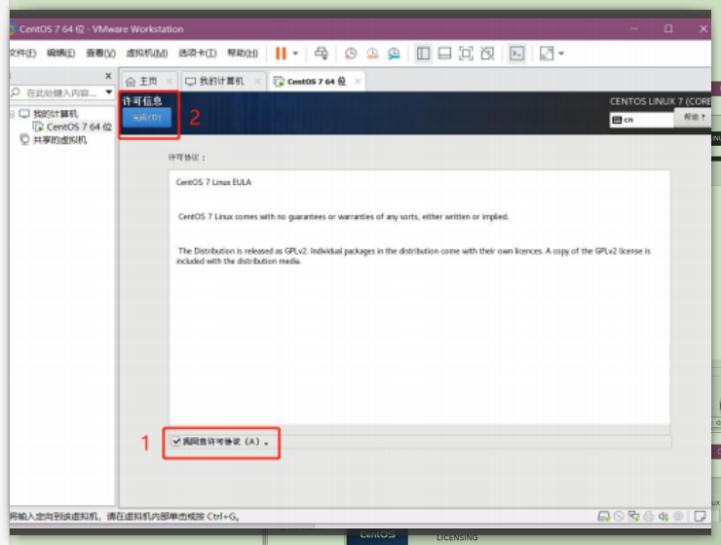The width and height of the screenshot is (721, 545).
Task: Click the blue 完成(D) button
Action: (x=147, y=118)
